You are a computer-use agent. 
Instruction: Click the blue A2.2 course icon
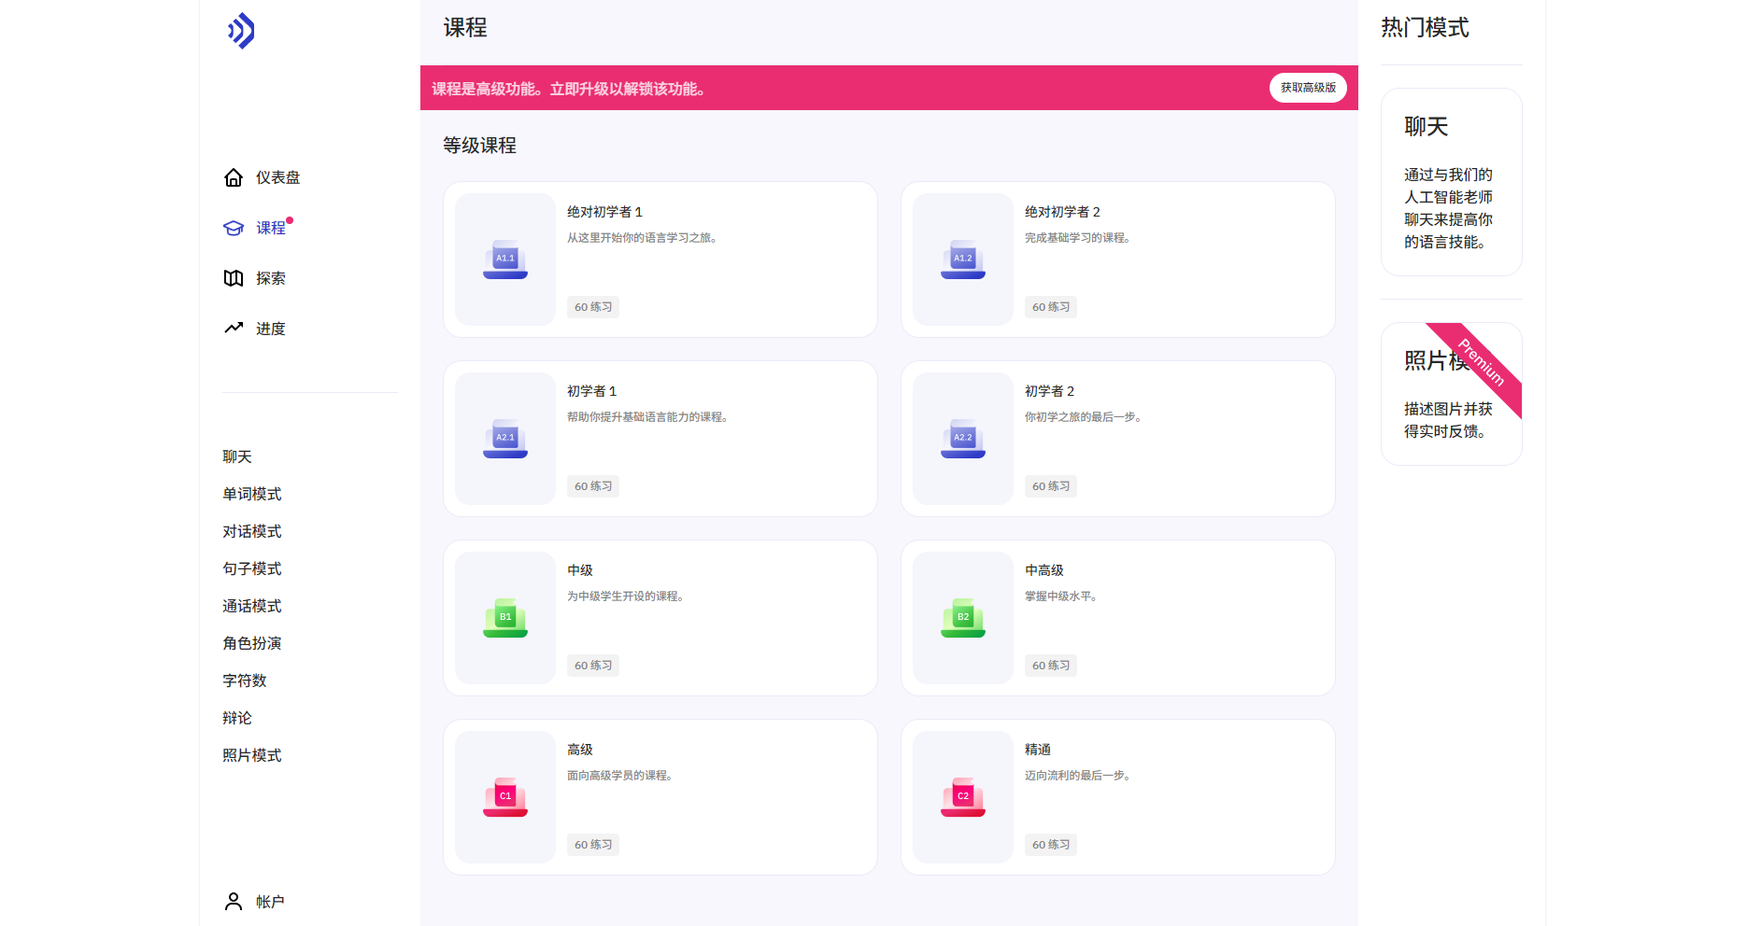(963, 439)
